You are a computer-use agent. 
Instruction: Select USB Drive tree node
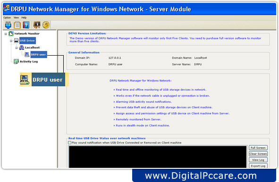tap(27, 41)
